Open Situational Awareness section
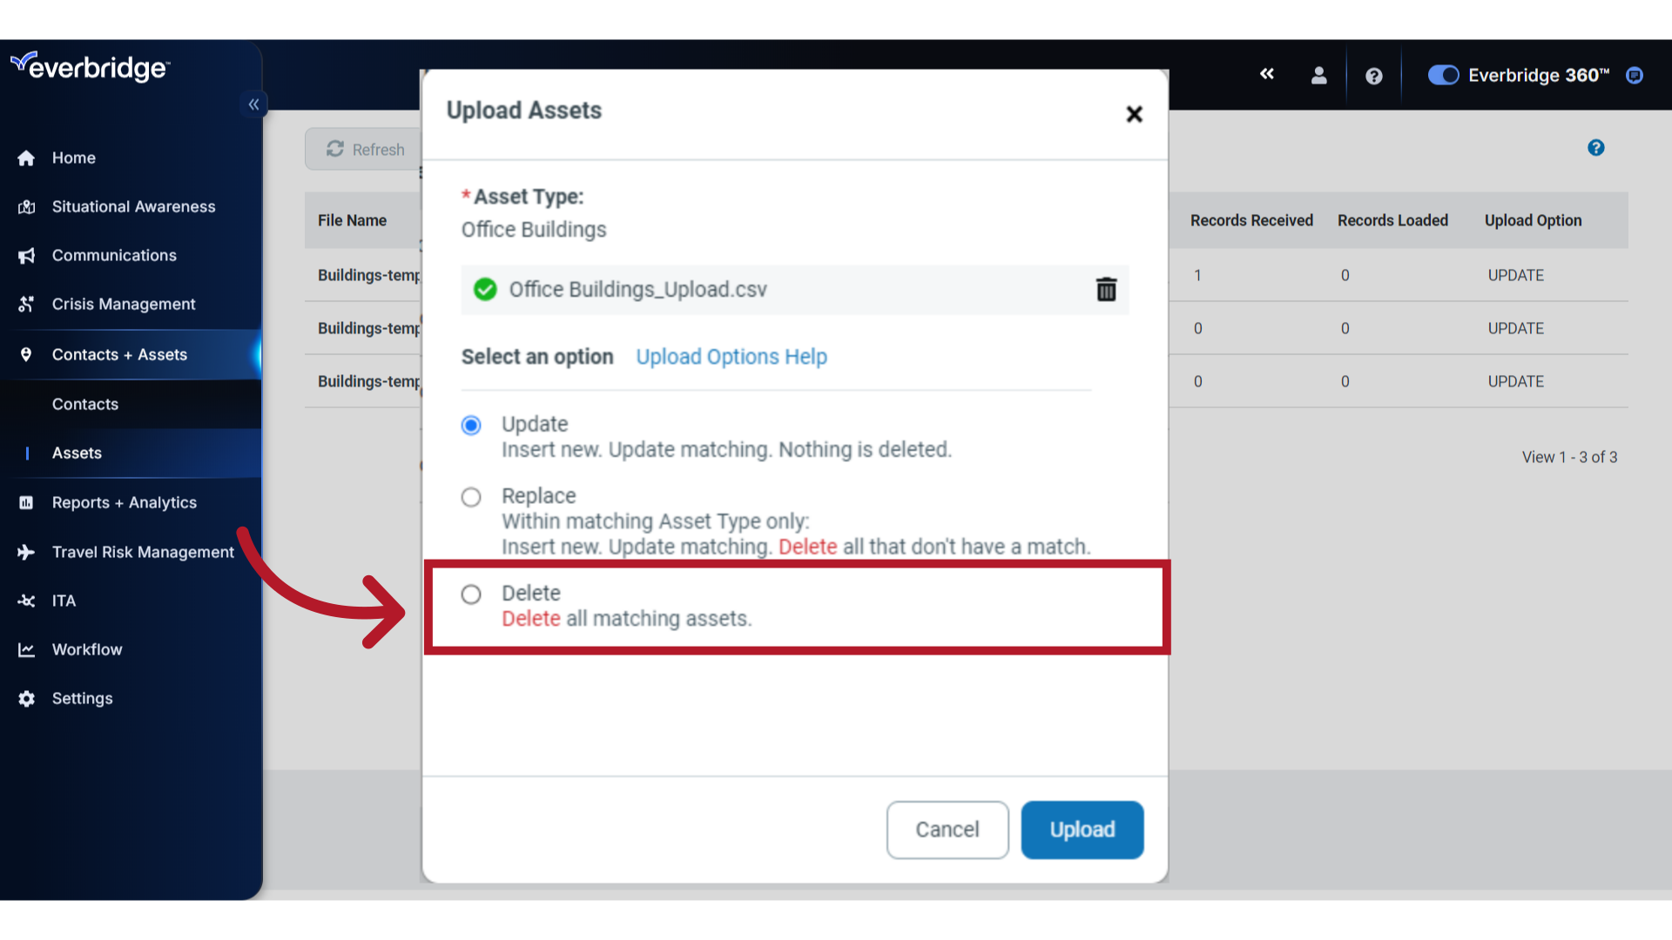The height and width of the screenshot is (940, 1672). point(133,205)
